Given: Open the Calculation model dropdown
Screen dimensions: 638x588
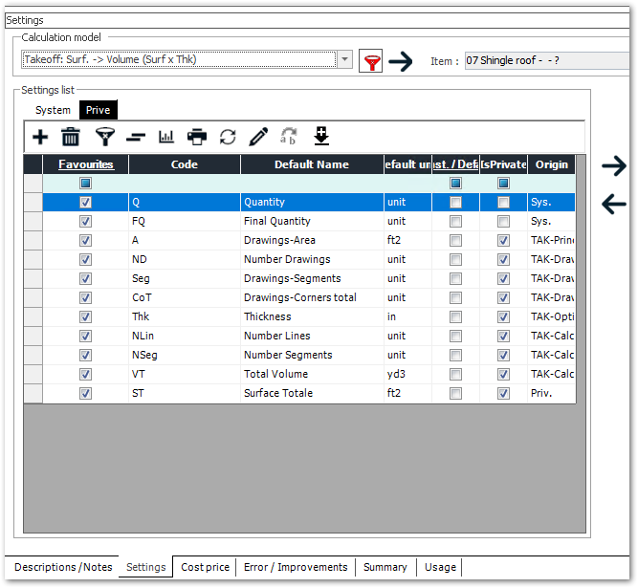Looking at the screenshot, I should click(x=345, y=60).
